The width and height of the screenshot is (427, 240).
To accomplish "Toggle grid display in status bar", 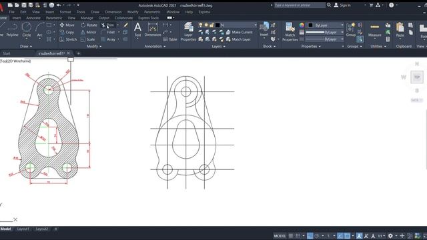I will coord(291,236).
